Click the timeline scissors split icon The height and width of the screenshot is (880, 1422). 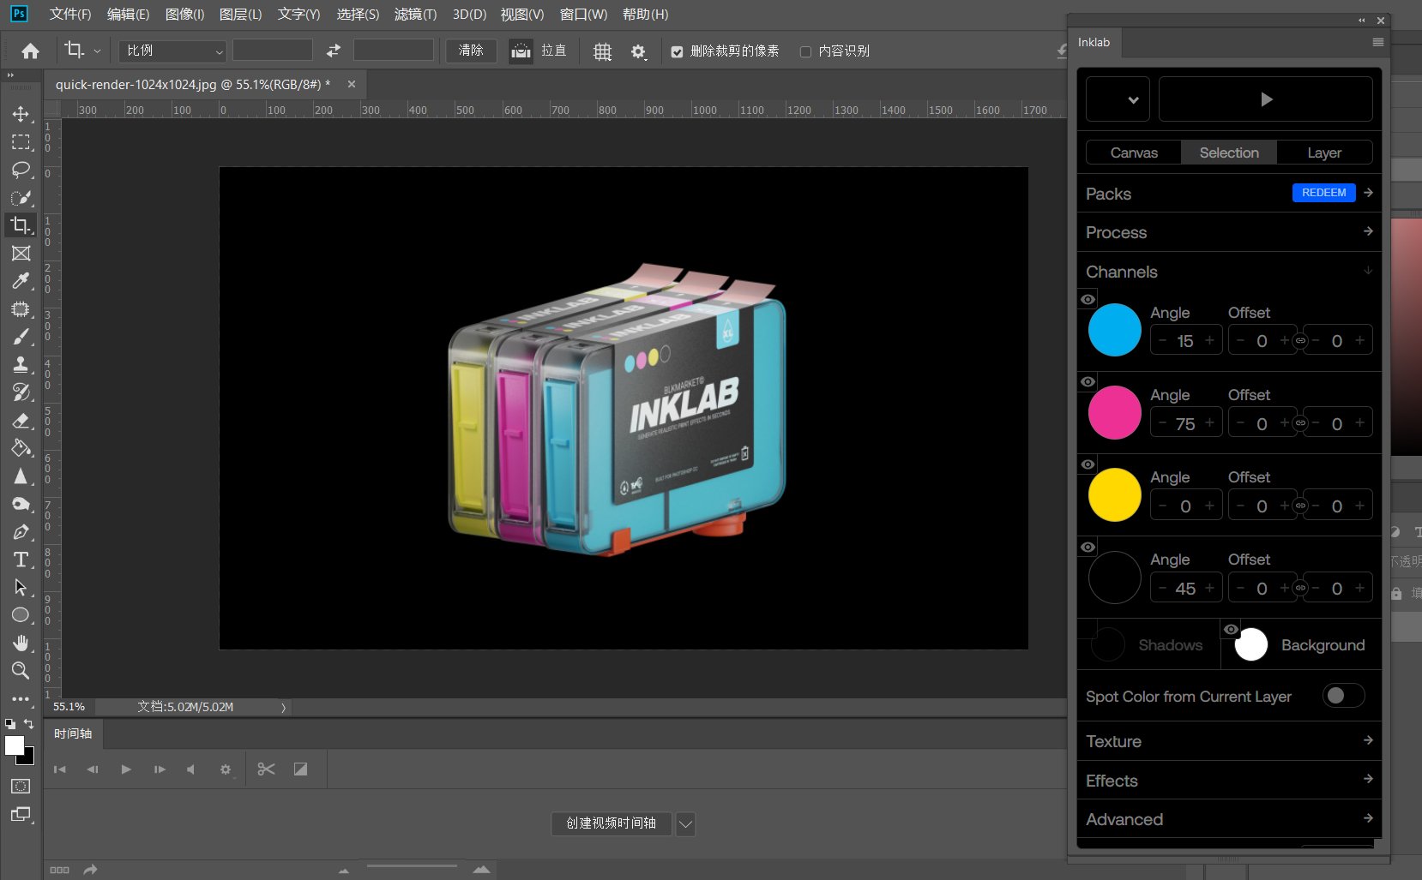tap(266, 769)
